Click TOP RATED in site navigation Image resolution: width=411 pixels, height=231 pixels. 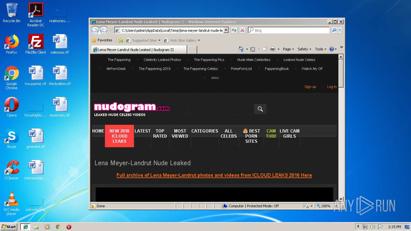pos(160,133)
